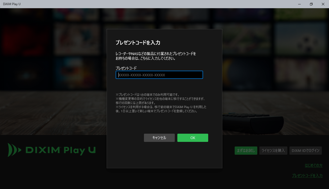329x189 pixels.
Task: Click プレゼントコードを入力 link at bottom right
Action: point(307,176)
